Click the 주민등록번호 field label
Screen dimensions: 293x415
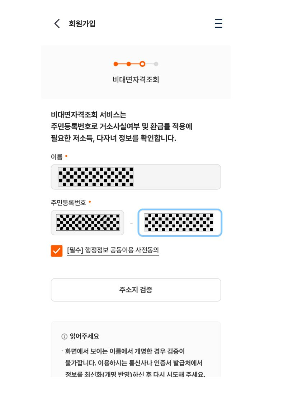68,203
